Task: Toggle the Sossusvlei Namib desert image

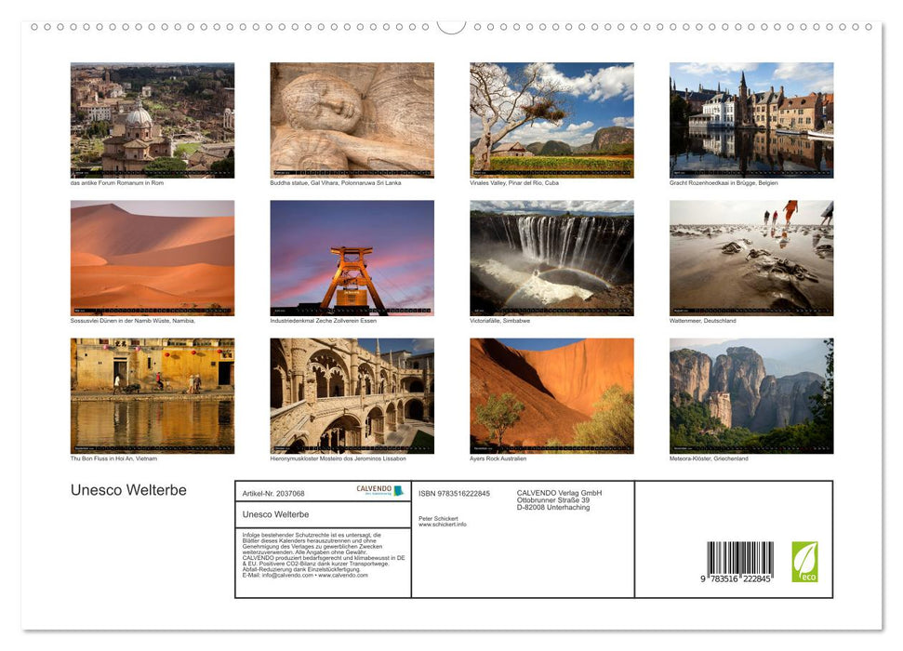Action: coord(153,257)
